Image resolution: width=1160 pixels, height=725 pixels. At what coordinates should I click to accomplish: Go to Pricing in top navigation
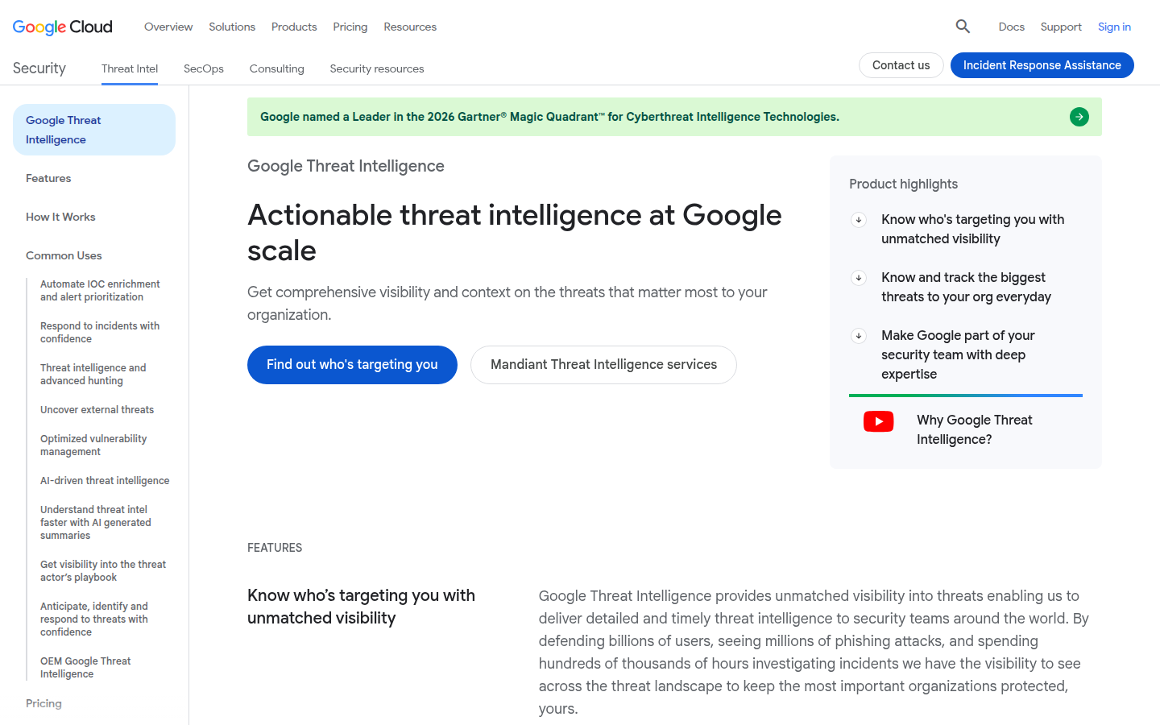tap(350, 27)
